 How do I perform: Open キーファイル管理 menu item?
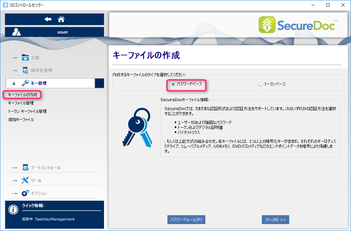coord(21,103)
